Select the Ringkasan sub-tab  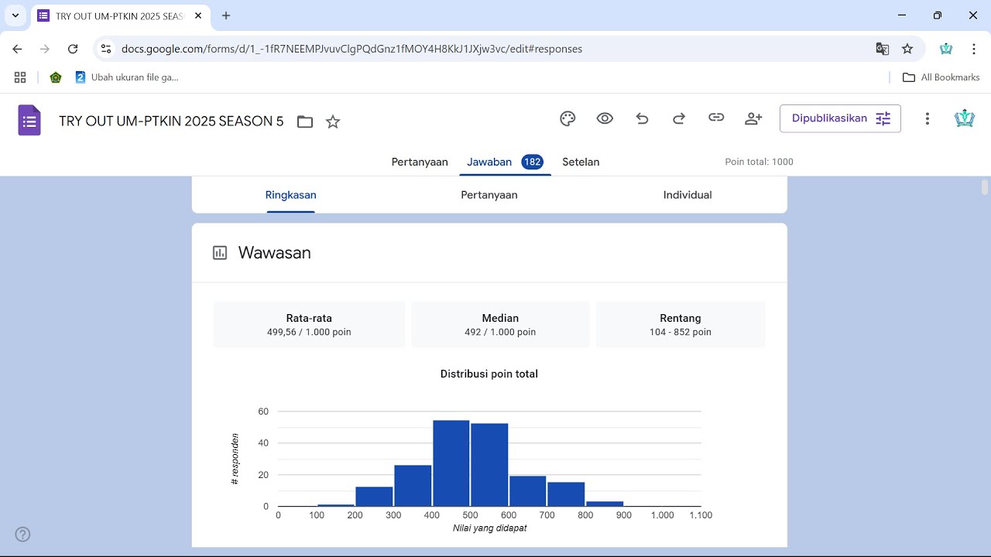pyautogui.click(x=290, y=195)
